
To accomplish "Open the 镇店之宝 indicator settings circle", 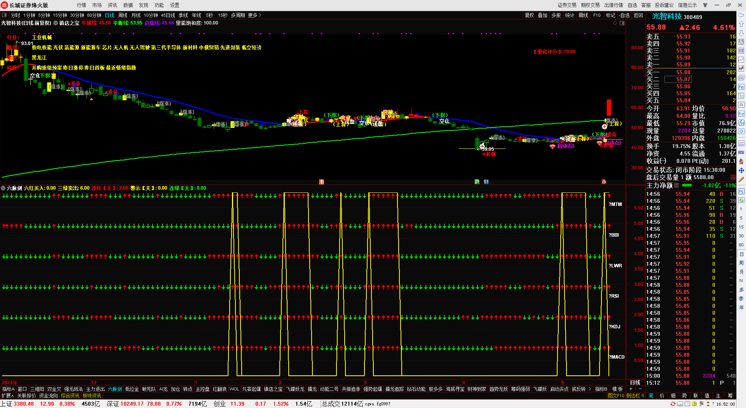I will 56,23.
